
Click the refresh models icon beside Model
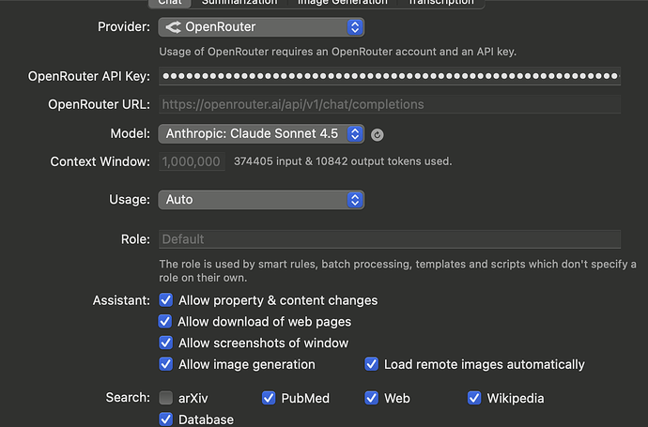(378, 135)
